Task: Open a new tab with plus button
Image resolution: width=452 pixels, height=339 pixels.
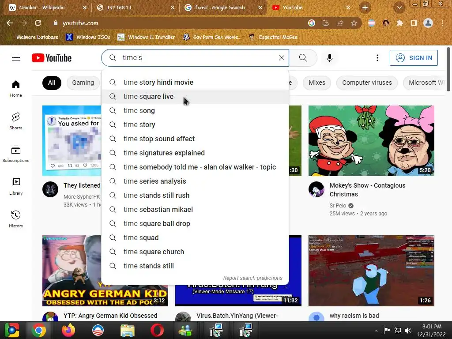Action: coord(365,8)
